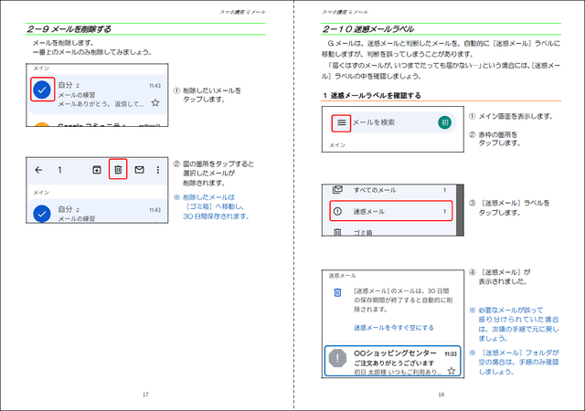
Task: Click the page number 17
Action: pyautogui.click(x=145, y=395)
